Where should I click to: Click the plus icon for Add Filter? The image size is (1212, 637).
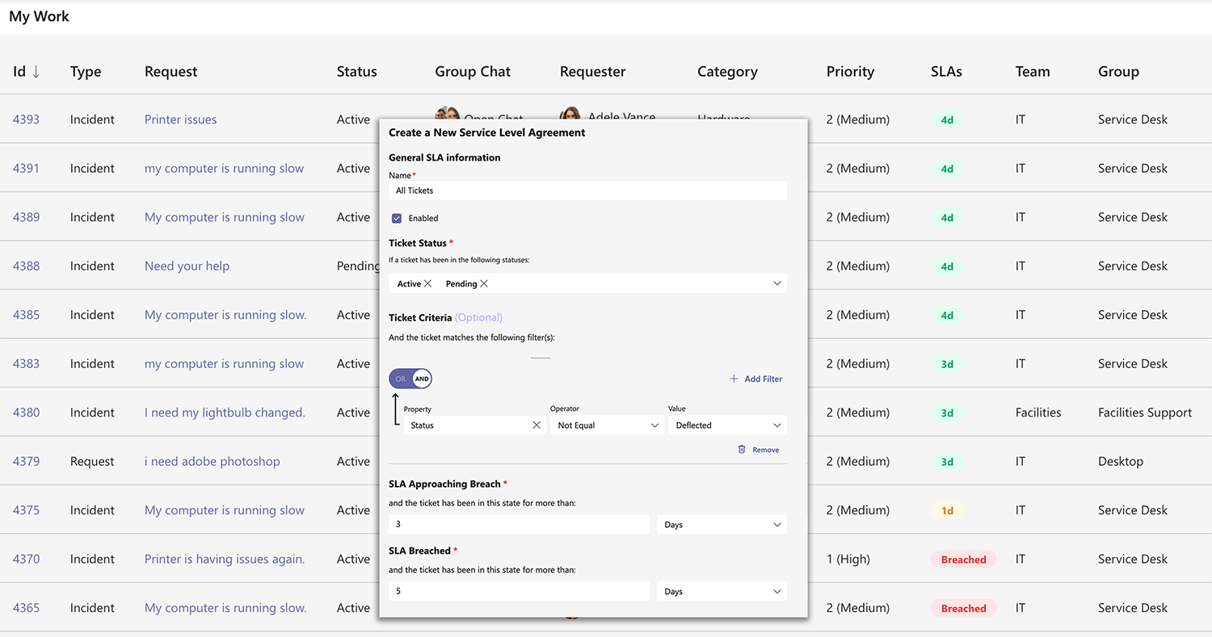(x=734, y=379)
